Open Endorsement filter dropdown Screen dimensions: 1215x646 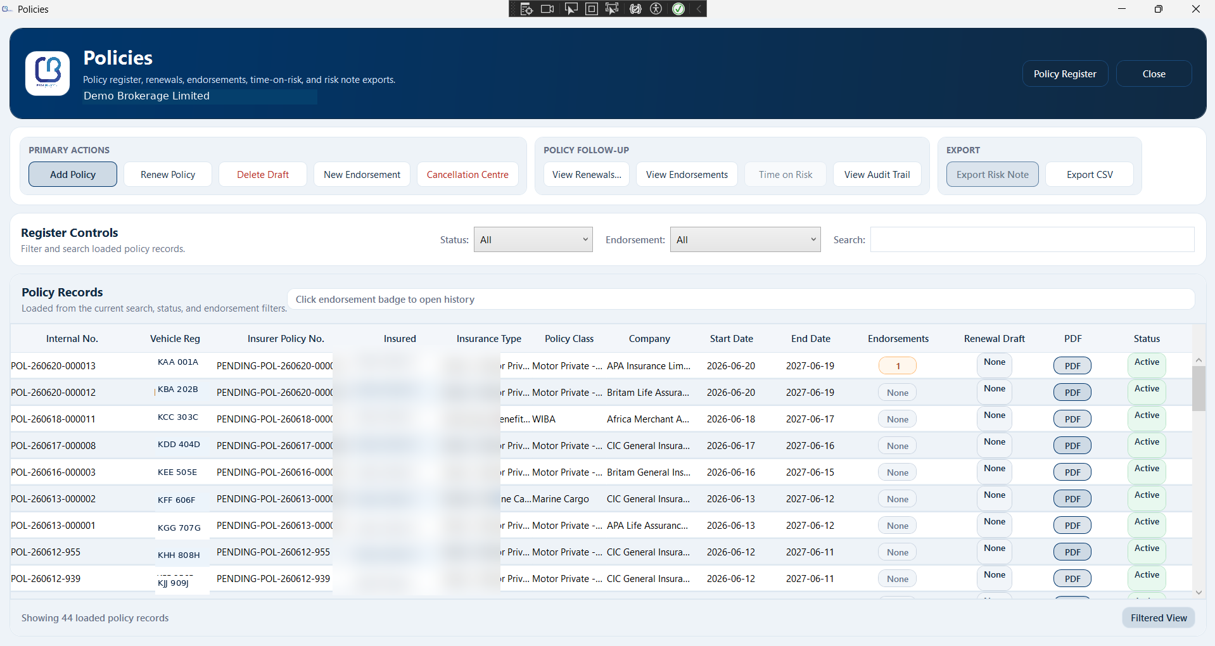pos(746,239)
